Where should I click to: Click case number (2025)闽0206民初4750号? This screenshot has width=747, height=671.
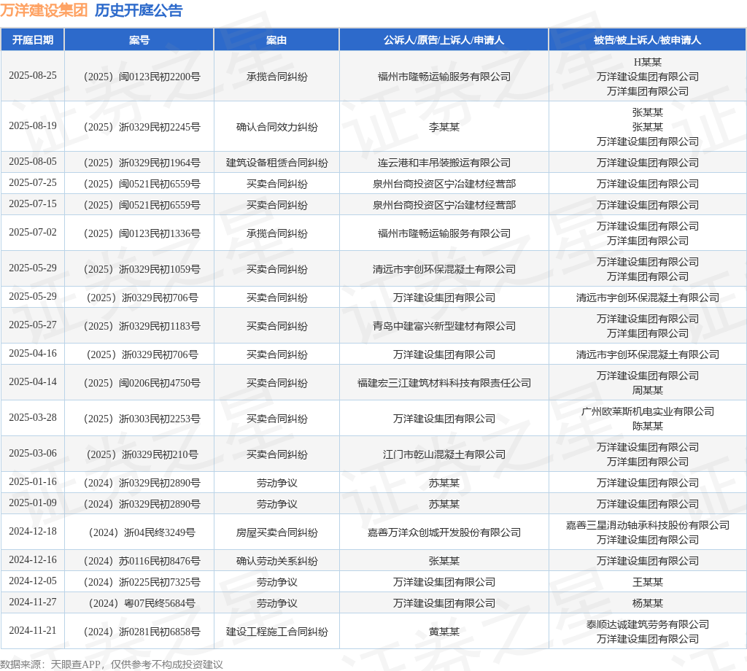click(142, 383)
